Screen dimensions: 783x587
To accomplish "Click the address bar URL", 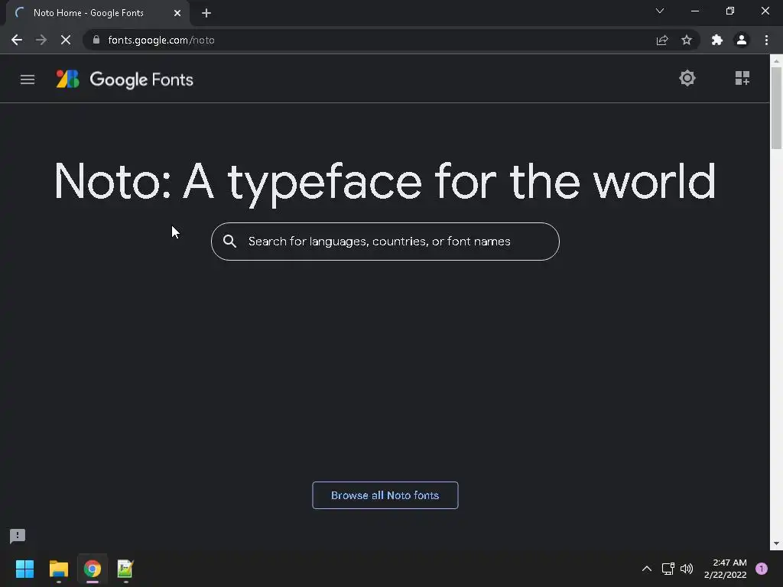I will (161, 40).
